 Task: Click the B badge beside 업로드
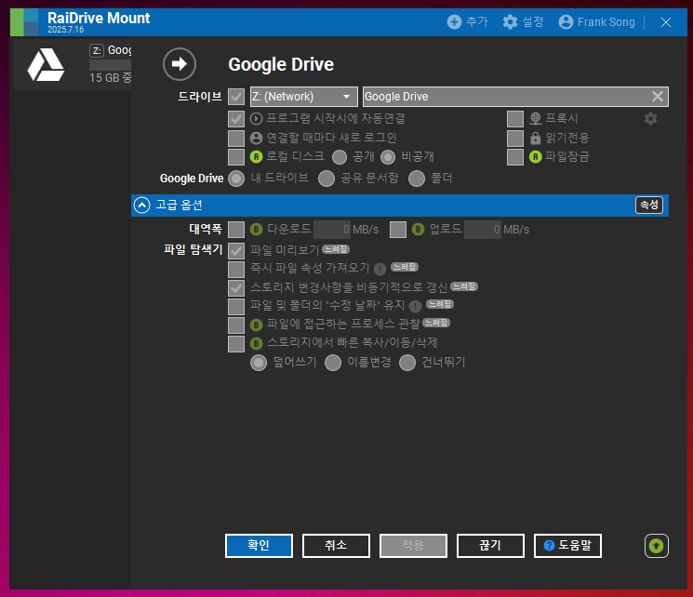pos(418,230)
